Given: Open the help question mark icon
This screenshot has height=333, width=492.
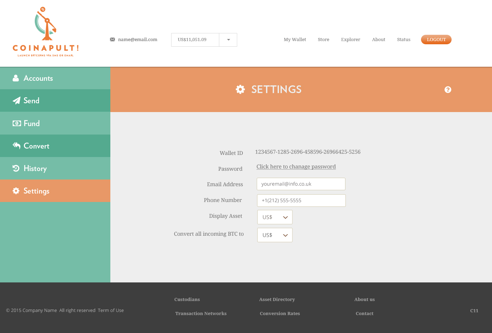Looking at the screenshot, I should click(x=448, y=90).
